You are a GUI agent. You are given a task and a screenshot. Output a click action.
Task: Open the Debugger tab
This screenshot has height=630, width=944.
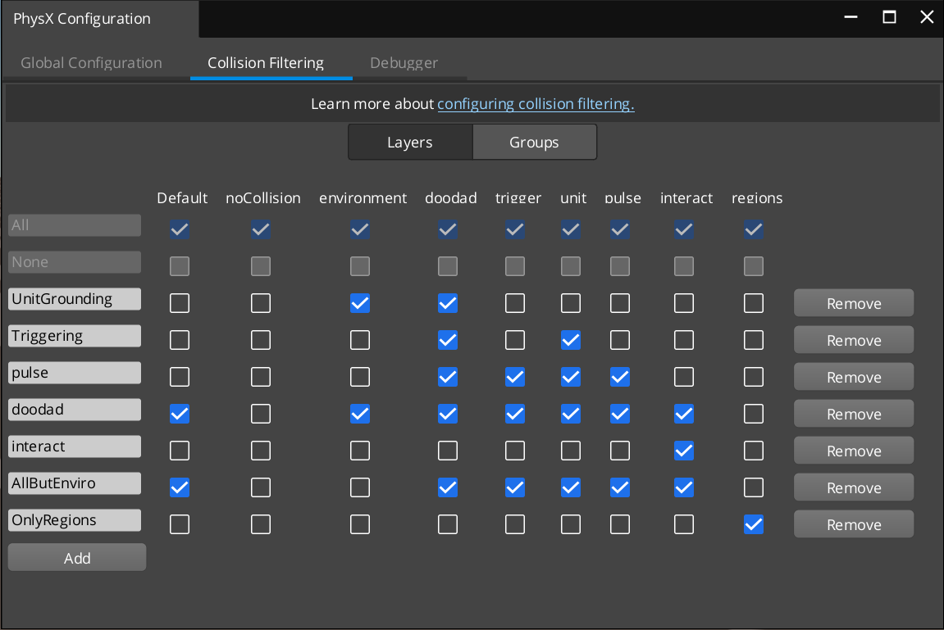(404, 62)
